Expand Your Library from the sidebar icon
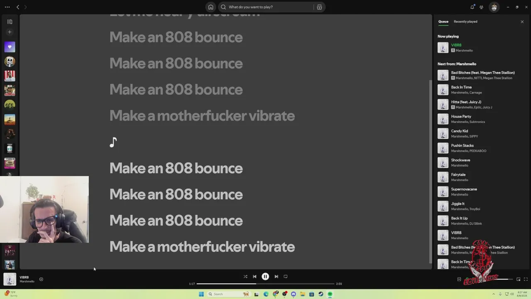The height and width of the screenshot is (299, 531). [10, 22]
